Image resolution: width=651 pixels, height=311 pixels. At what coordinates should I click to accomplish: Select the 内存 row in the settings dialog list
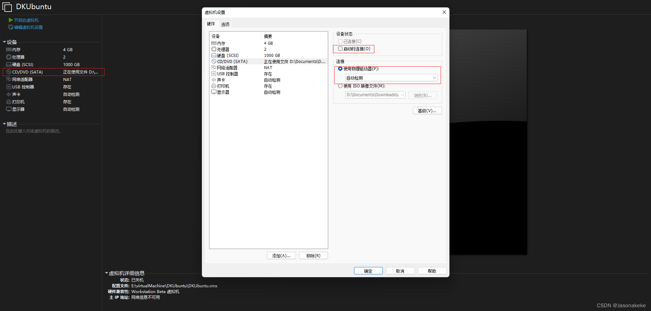(268, 43)
